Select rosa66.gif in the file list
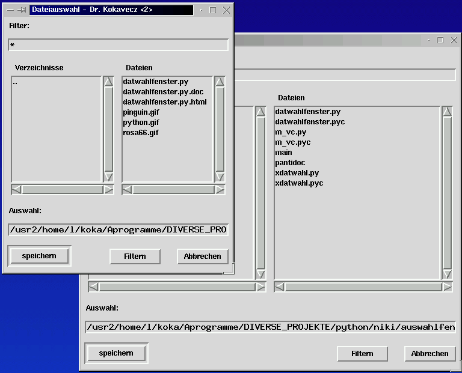The height and width of the screenshot is (373, 462). point(141,133)
